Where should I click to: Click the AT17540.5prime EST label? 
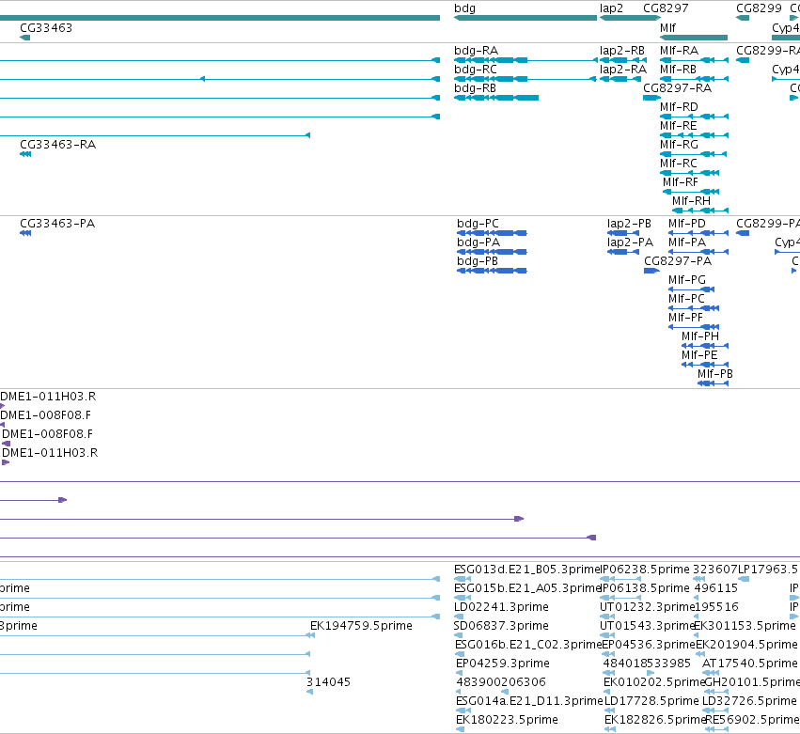click(x=749, y=664)
